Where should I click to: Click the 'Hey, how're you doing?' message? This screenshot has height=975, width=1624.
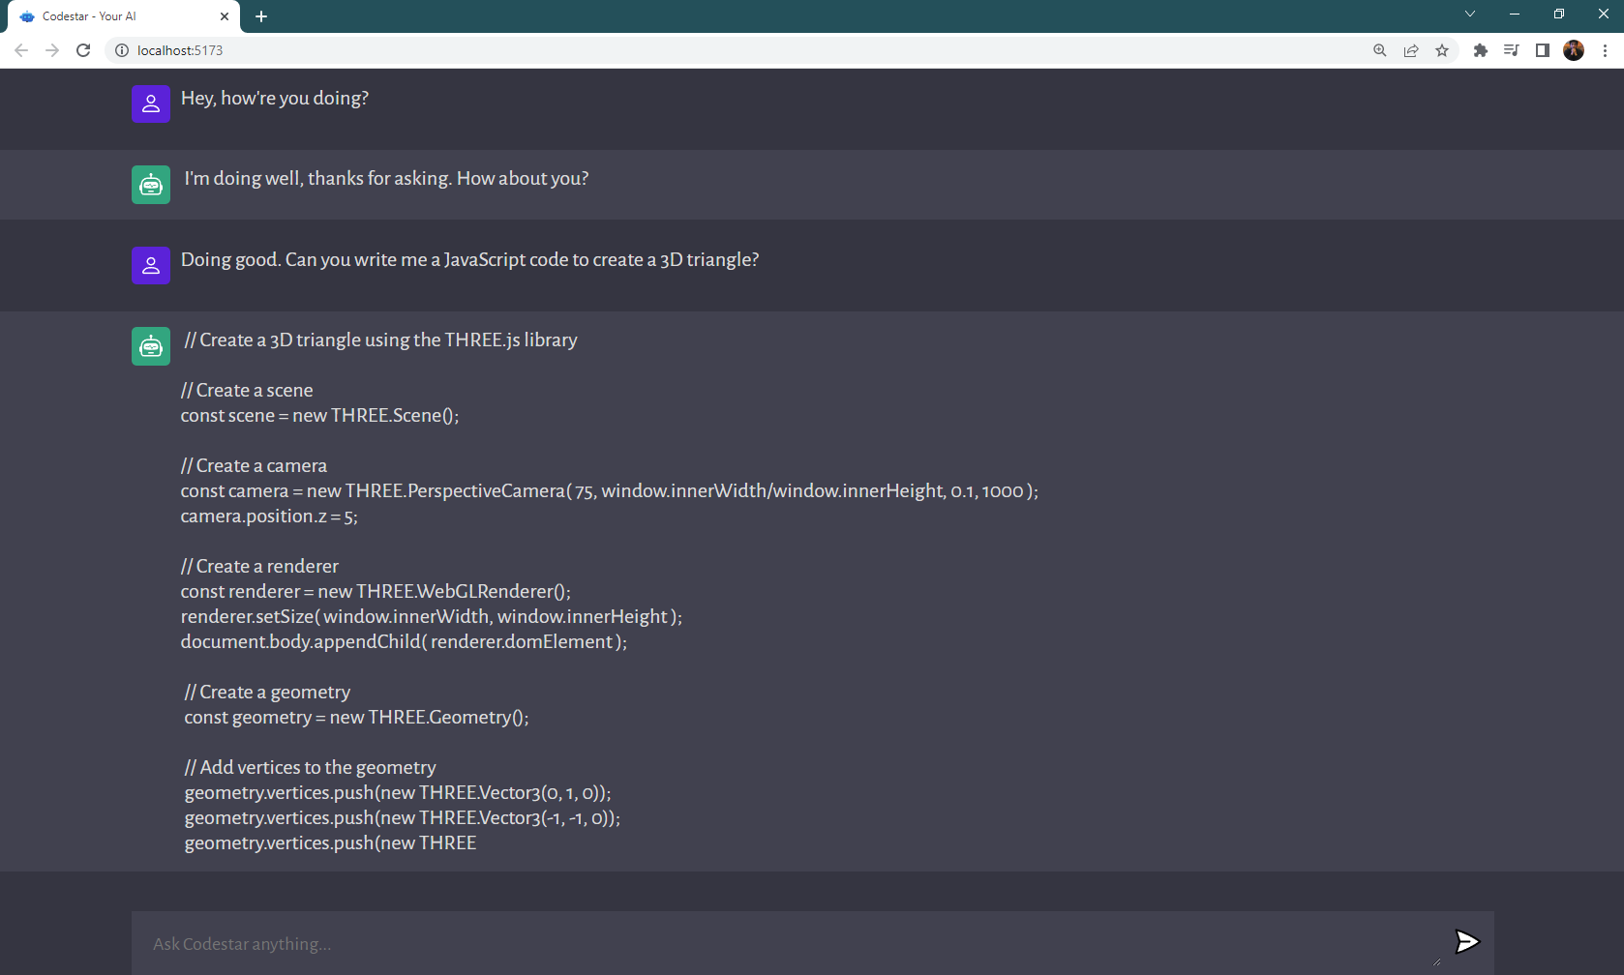[275, 98]
